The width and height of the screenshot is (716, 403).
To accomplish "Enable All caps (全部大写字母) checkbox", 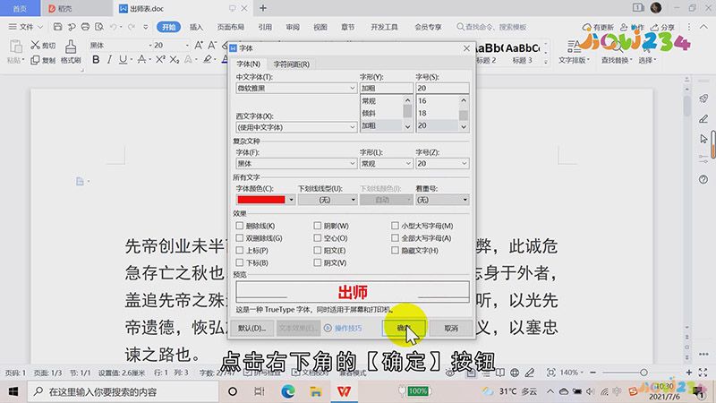I will pyautogui.click(x=395, y=238).
